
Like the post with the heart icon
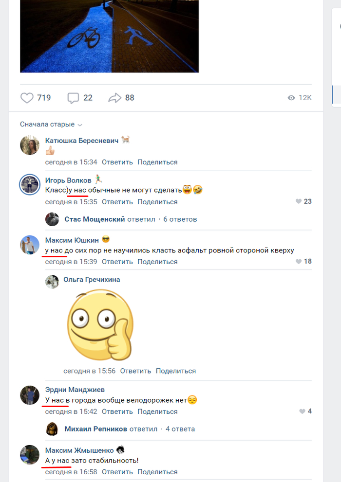(27, 98)
